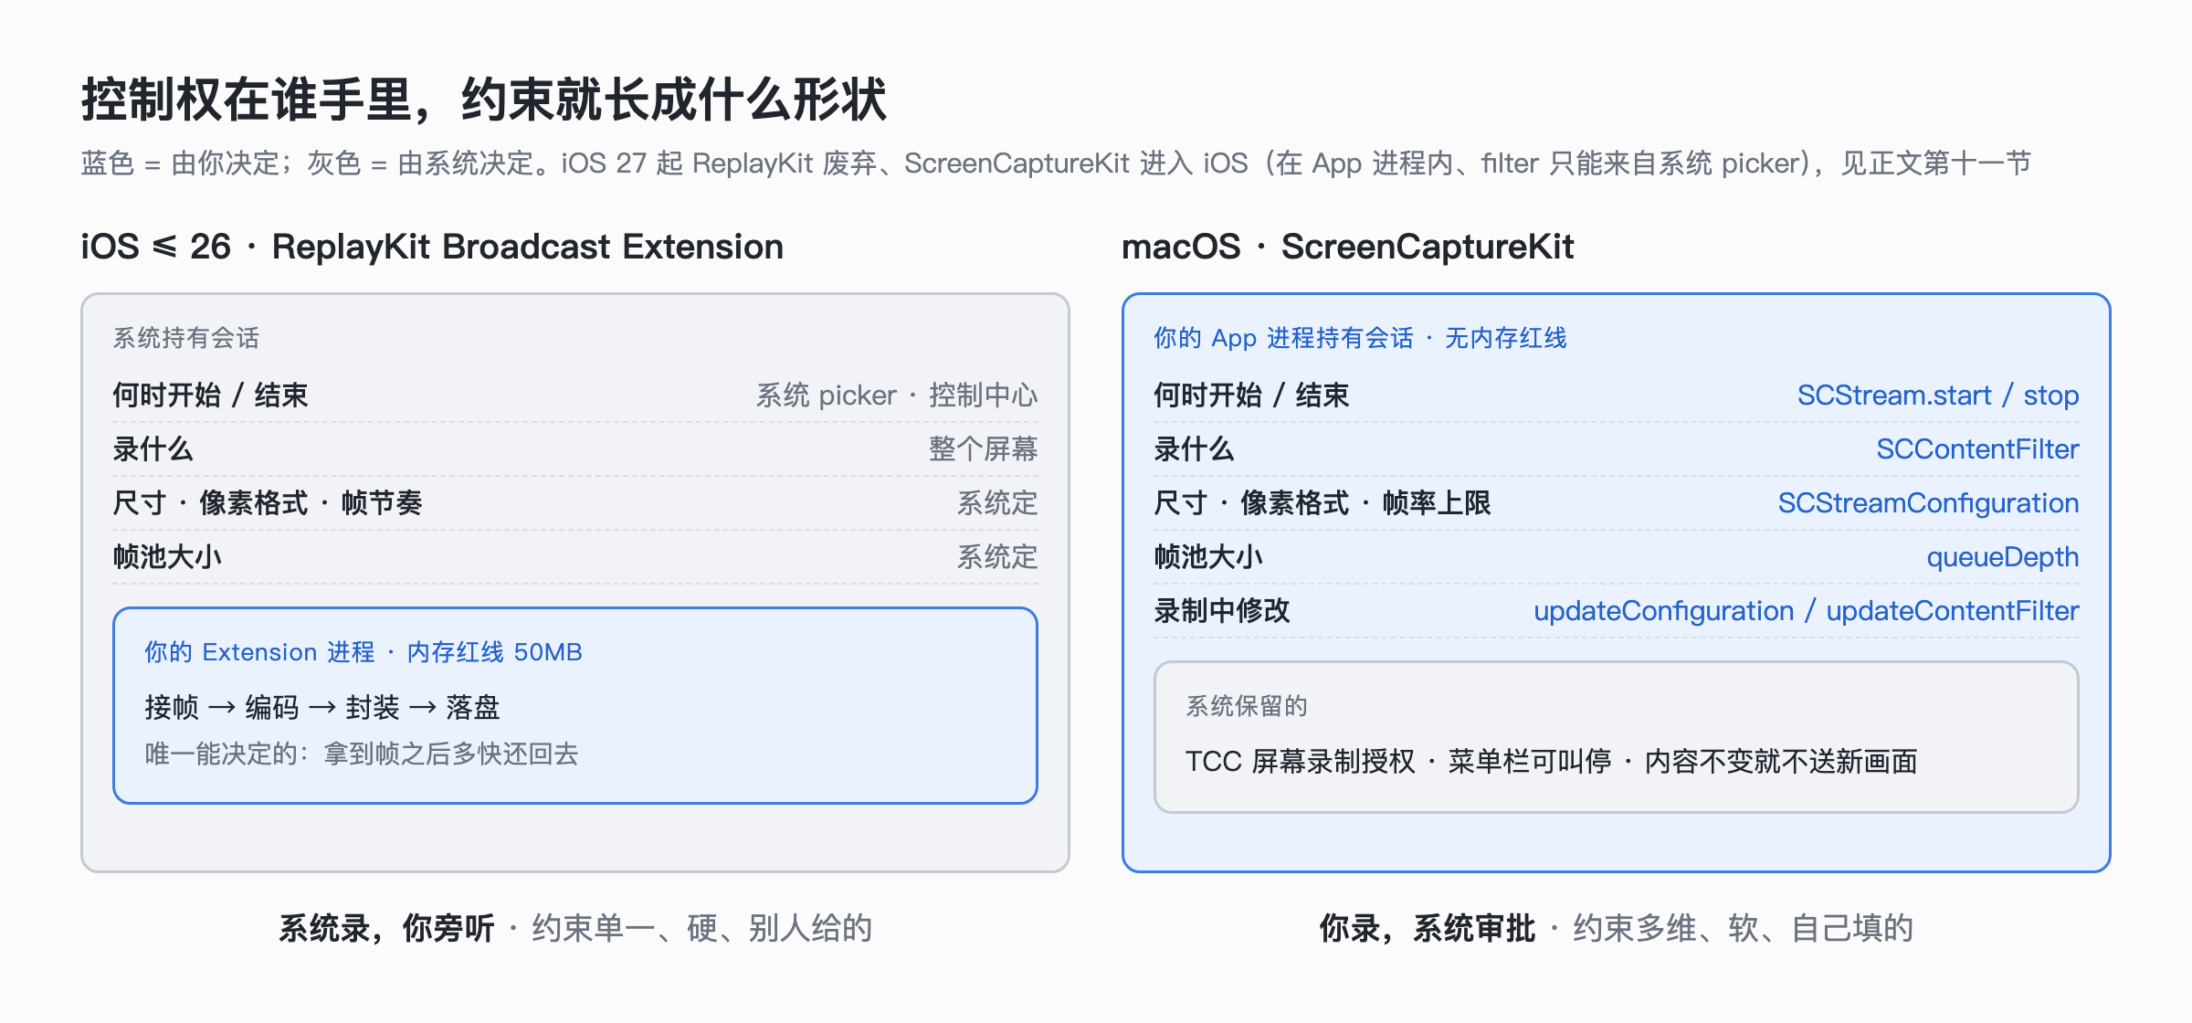Click the title 控制权在谁手里，约束就长成什么形状
This screenshot has width=2192, height=1023.
coord(484,99)
